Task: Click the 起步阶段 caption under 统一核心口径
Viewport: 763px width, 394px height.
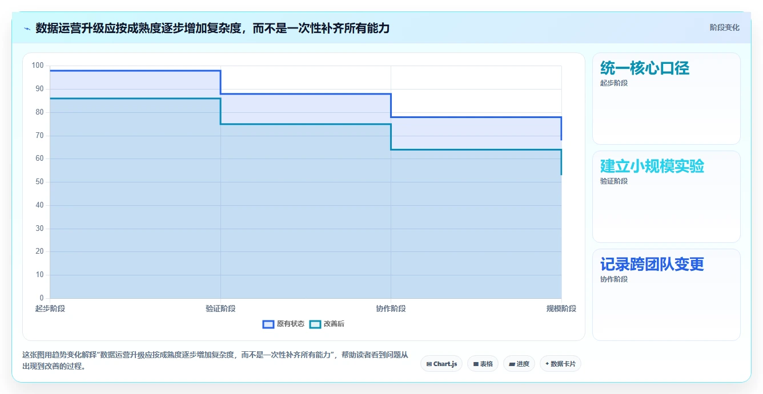Action: coord(614,83)
